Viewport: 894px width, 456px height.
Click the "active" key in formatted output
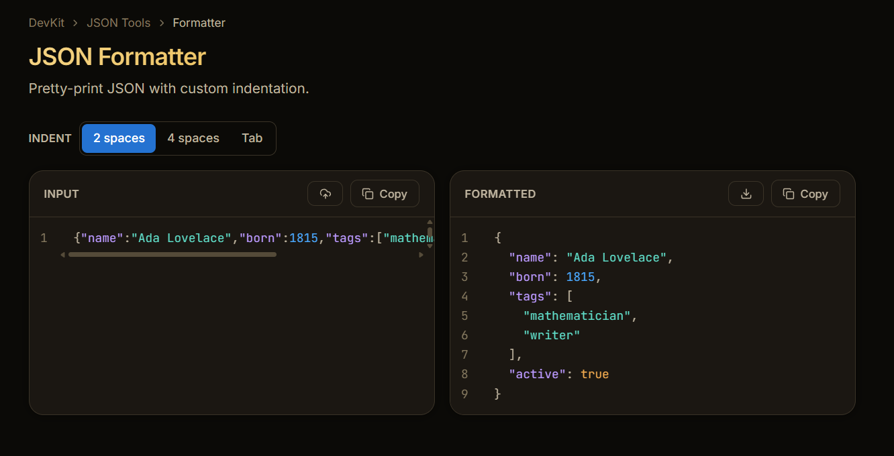pyautogui.click(x=537, y=374)
